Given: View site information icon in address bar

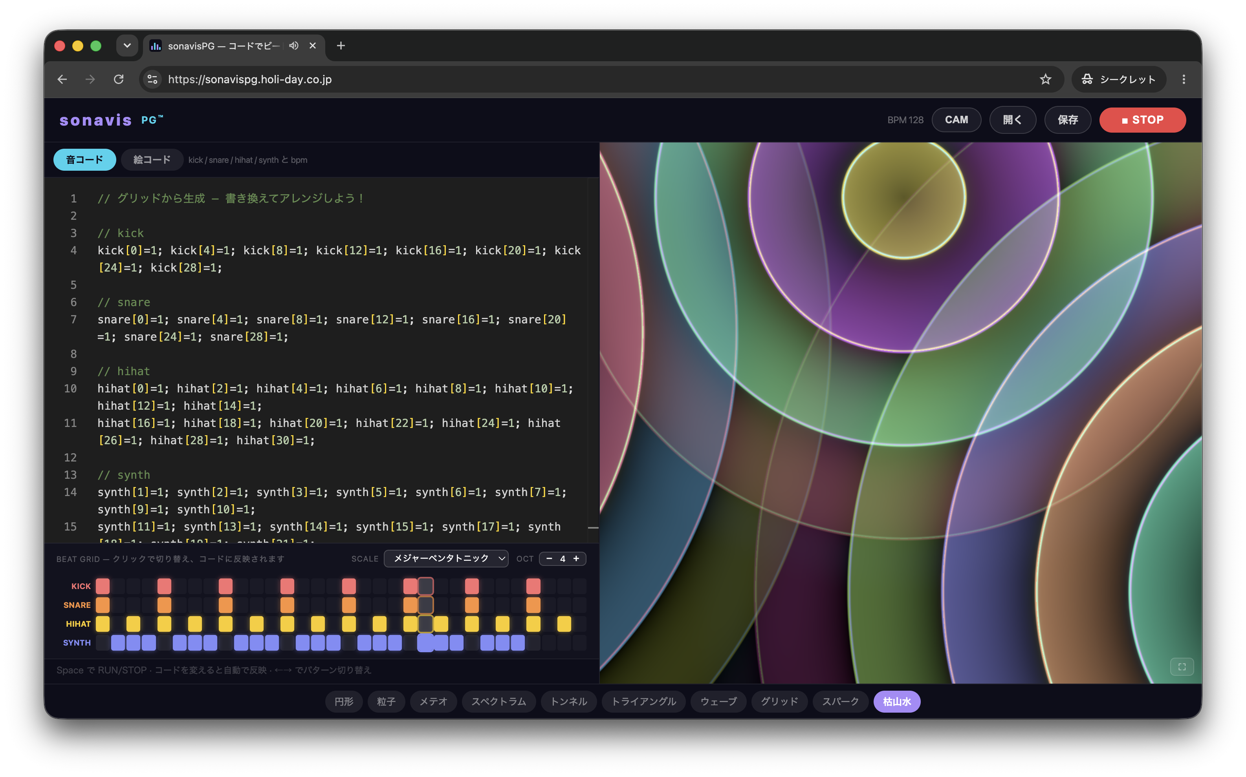Looking at the screenshot, I should point(152,79).
